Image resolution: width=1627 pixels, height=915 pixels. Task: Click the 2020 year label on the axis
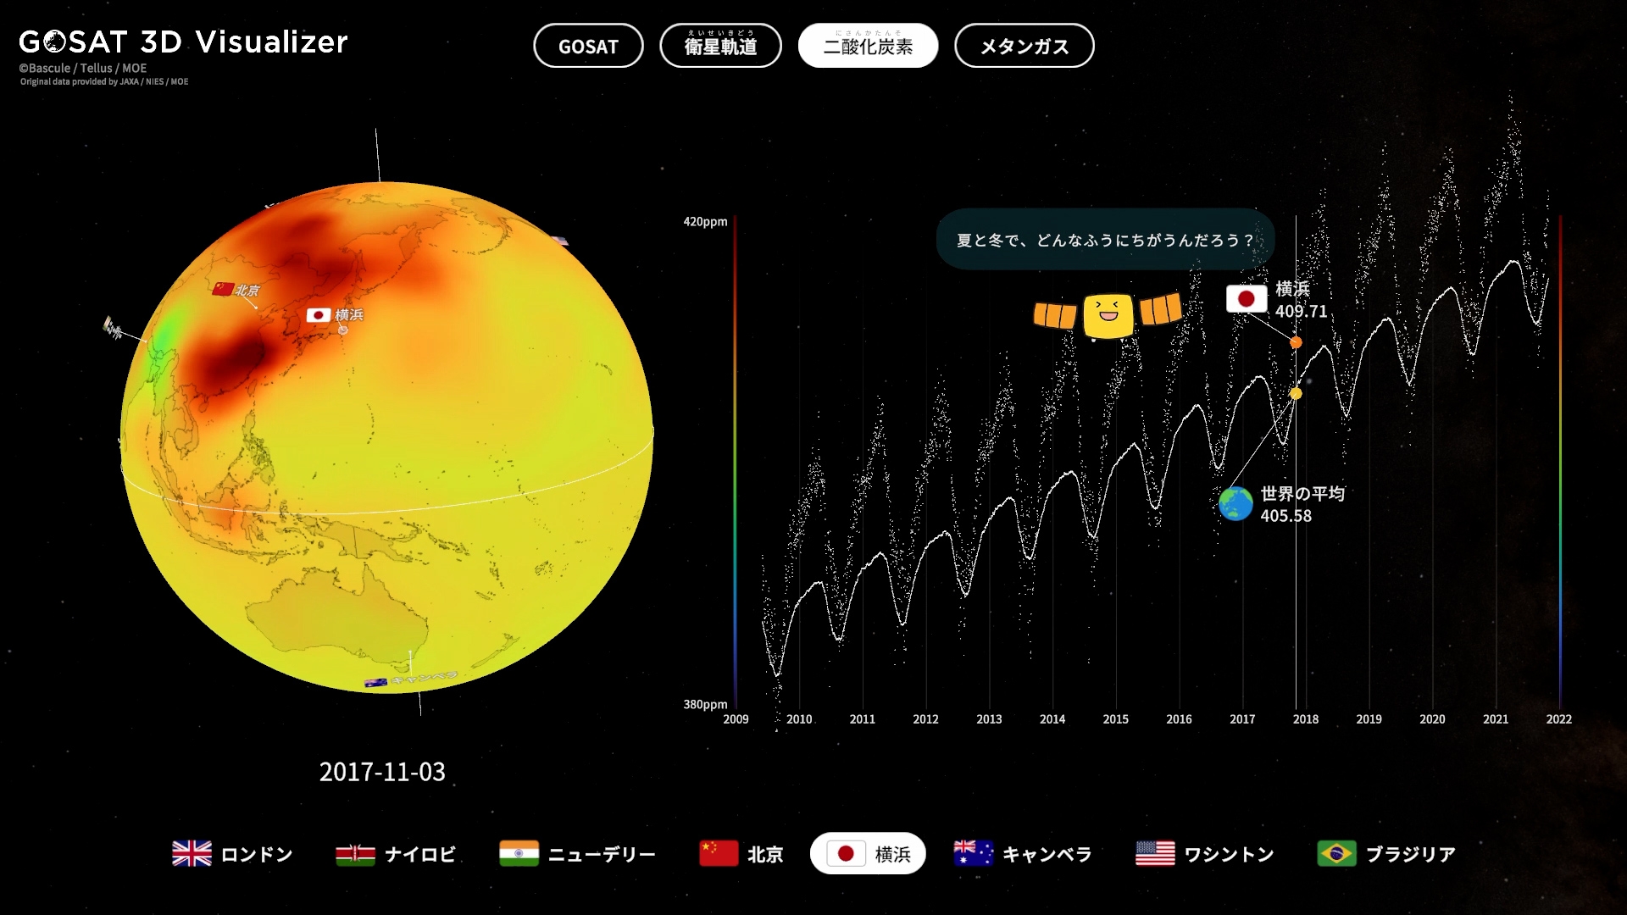pyautogui.click(x=1432, y=719)
